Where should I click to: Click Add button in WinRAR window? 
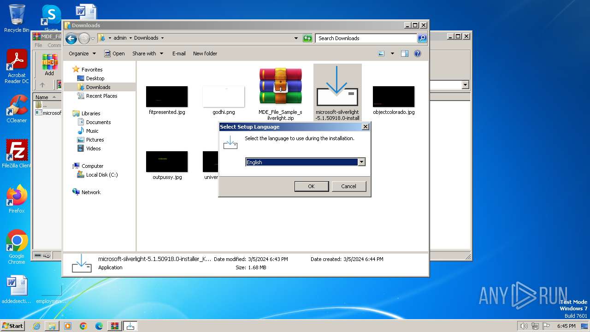click(49, 65)
